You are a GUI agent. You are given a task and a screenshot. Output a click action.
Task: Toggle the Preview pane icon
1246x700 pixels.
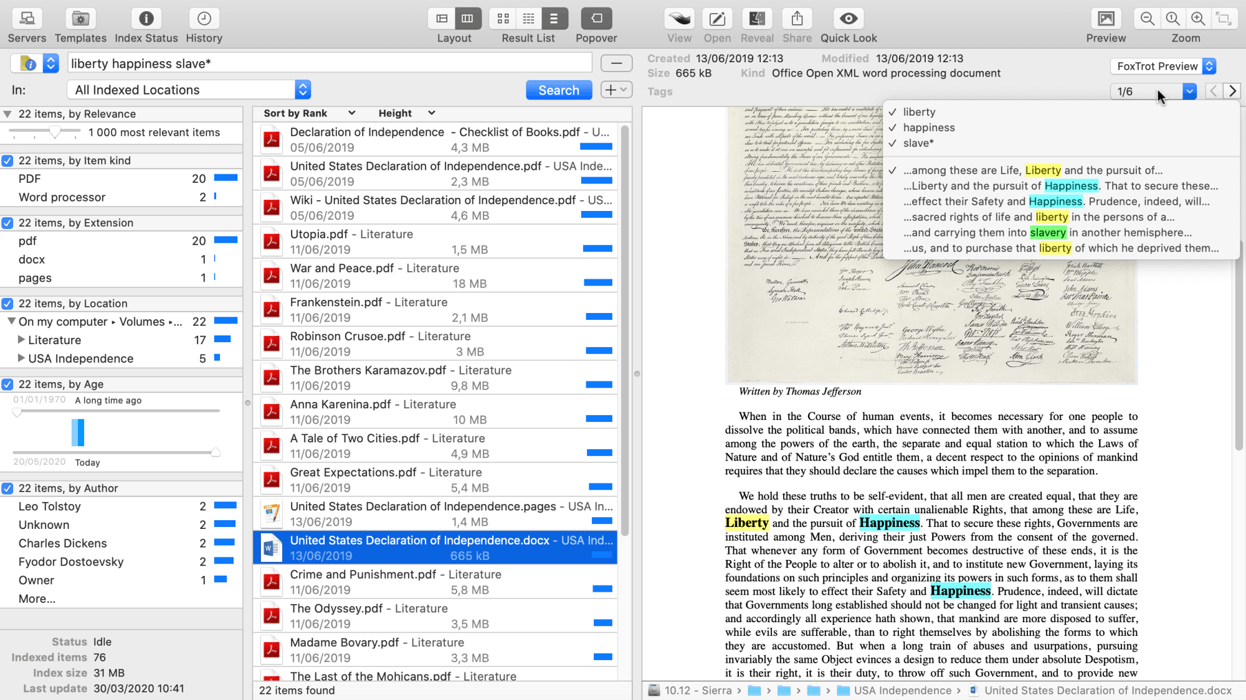tap(1106, 19)
